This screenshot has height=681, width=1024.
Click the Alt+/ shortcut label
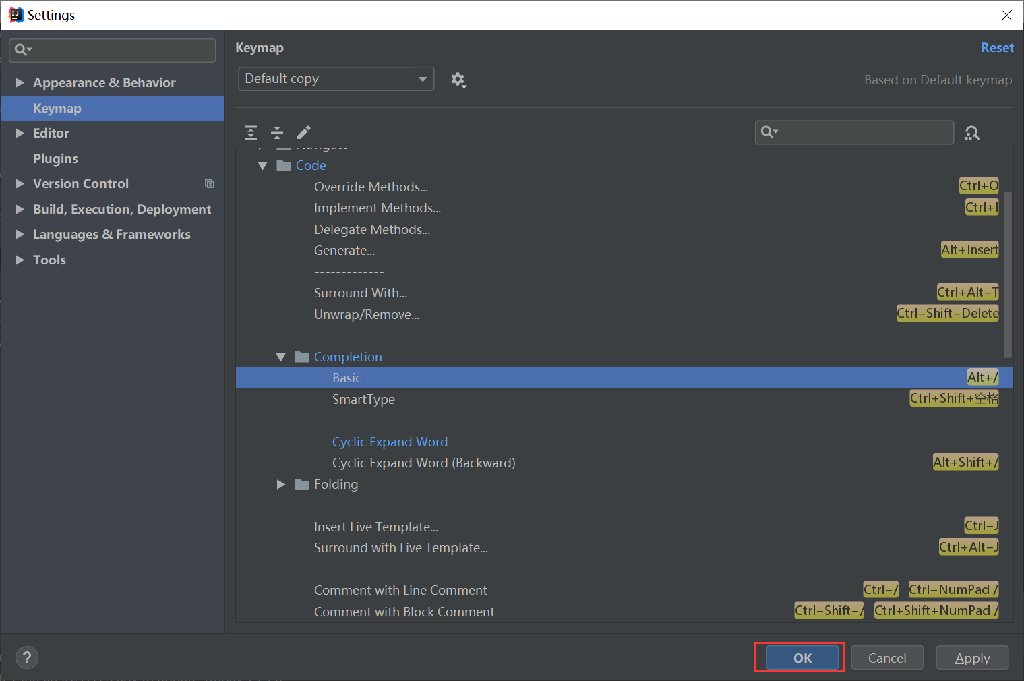(x=983, y=377)
